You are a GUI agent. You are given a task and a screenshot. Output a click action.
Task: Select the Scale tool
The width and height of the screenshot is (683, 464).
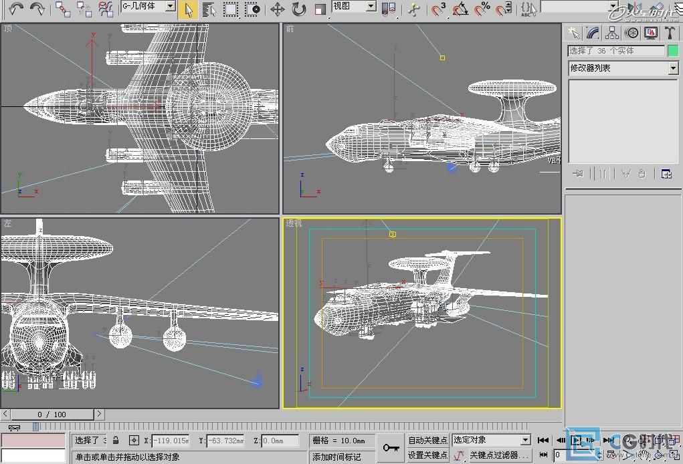pyautogui.click(x=320, y=9)
